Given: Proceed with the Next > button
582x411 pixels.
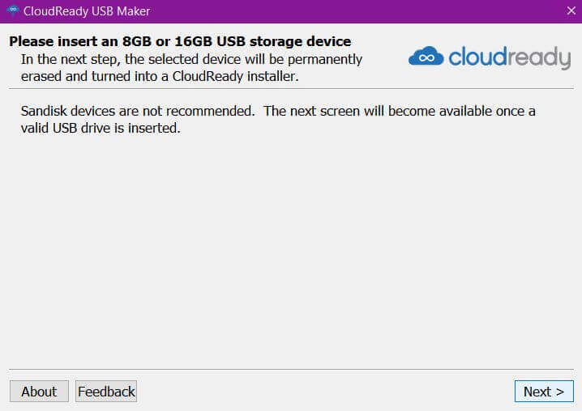Looking at the screenshot, I should [544, 392].
